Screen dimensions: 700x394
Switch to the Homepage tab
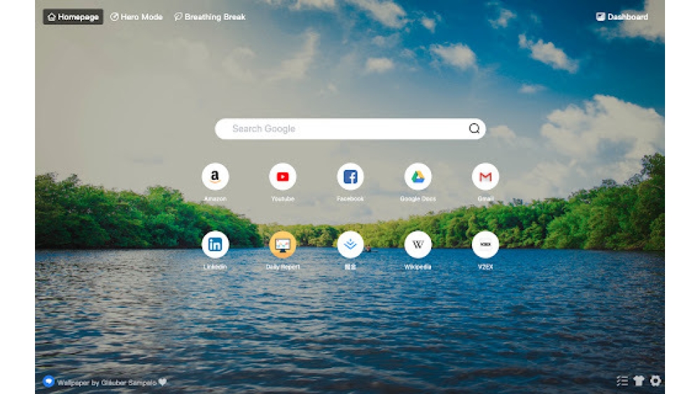click(x=73, y=17)
